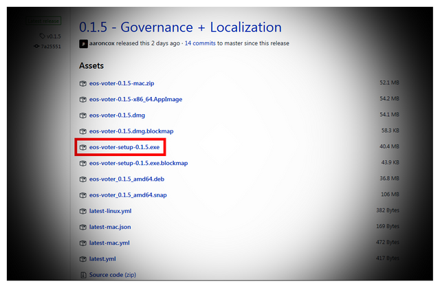The width and height of the screenshot is (440, 288).
Task: Click package icon next to eos-voter-0.1.5.dmg
Action: 82,115
